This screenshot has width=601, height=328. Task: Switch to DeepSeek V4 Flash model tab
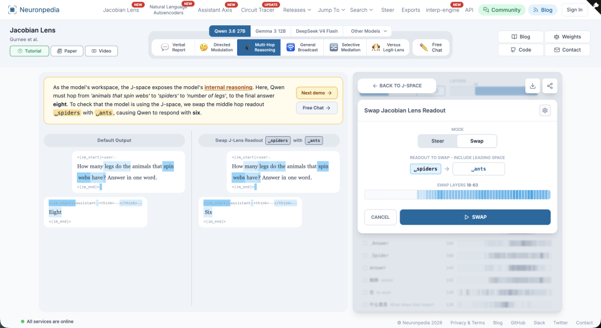click(316, 31)
